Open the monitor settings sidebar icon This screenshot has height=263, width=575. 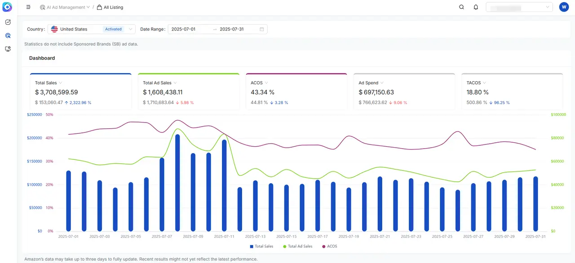tap(8, 49)
